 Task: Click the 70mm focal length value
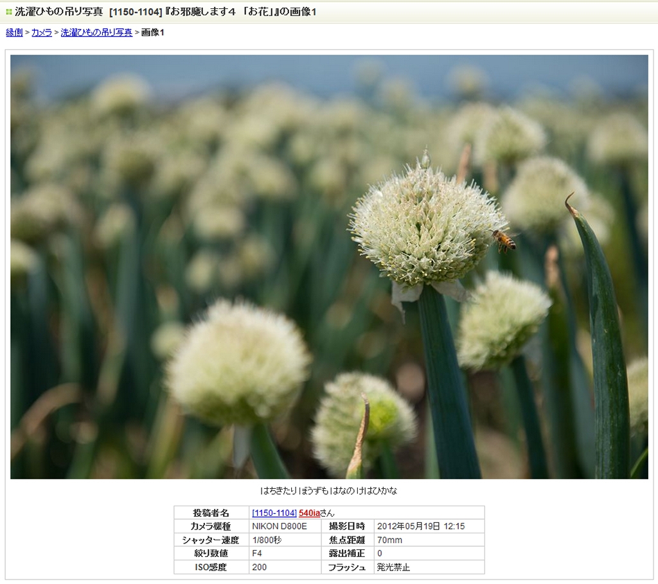click(x=389, y=540)
